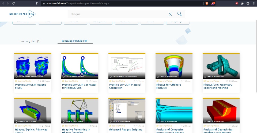Click the browser forward arrow
The height and width of the screenshot is (133, 257).
[x=8, y=3]
